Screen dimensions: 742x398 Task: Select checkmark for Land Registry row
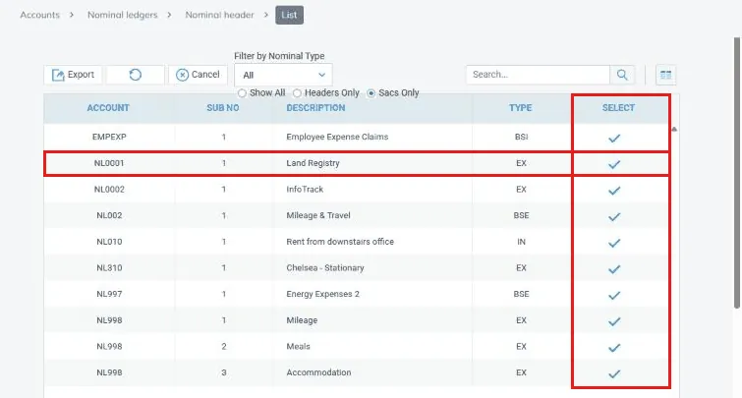click(x=614, y=164)
